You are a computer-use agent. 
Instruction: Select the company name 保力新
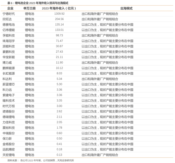[7, 139]
